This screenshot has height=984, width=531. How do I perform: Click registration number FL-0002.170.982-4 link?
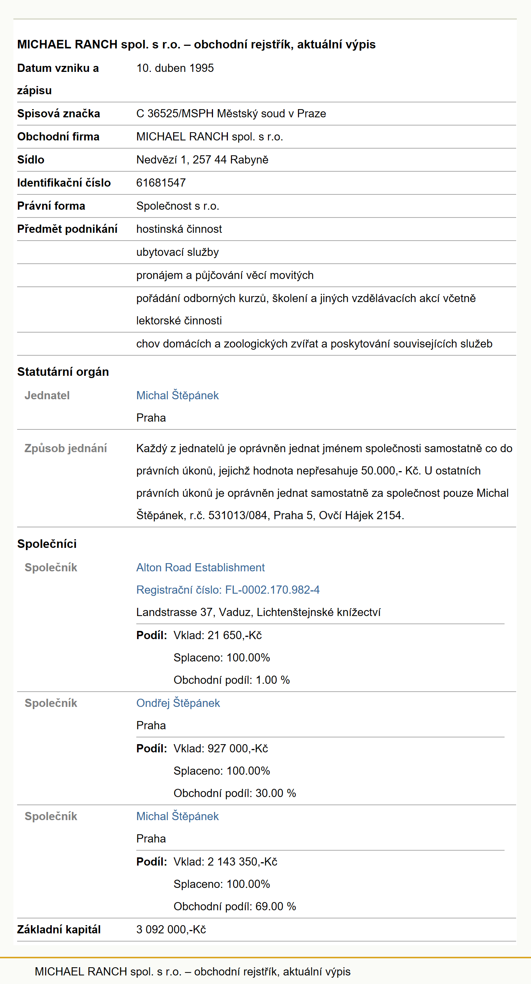228,590
